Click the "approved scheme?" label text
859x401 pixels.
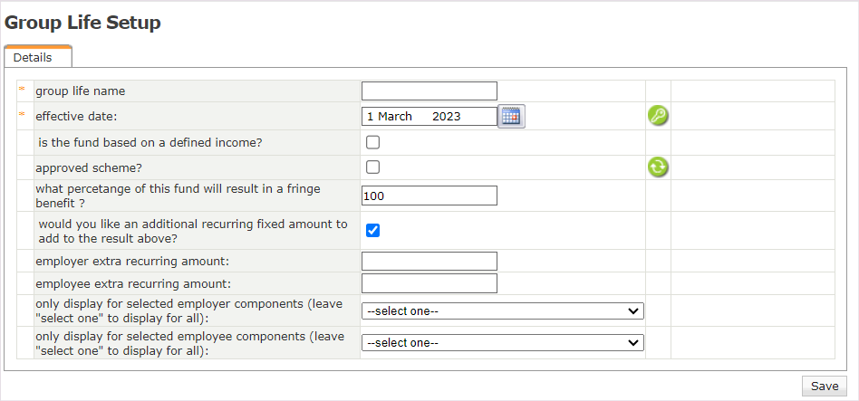pos(88,167)
